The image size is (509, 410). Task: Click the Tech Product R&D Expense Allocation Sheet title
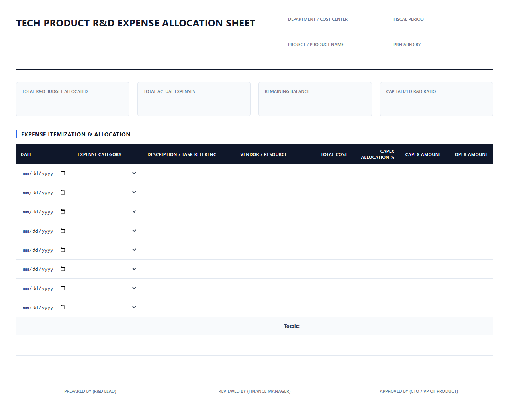point(135,23)
